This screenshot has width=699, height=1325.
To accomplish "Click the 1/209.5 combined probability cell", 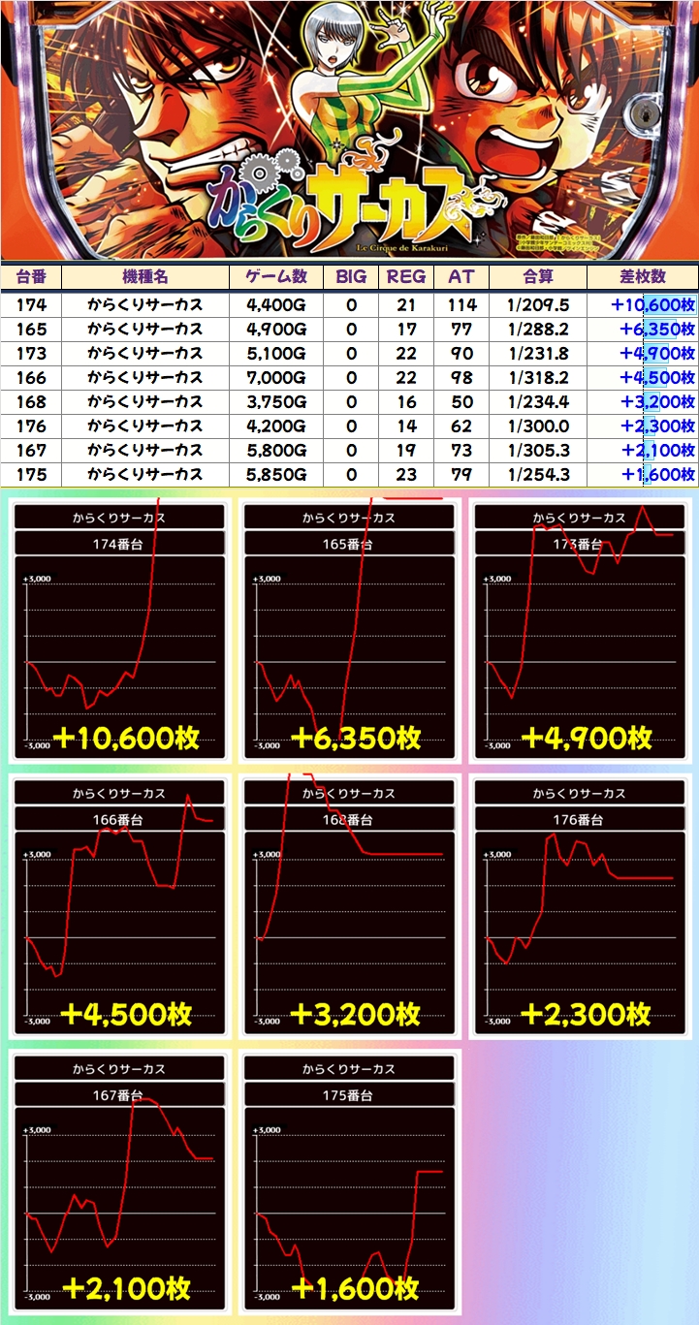I will click(537, 304).
